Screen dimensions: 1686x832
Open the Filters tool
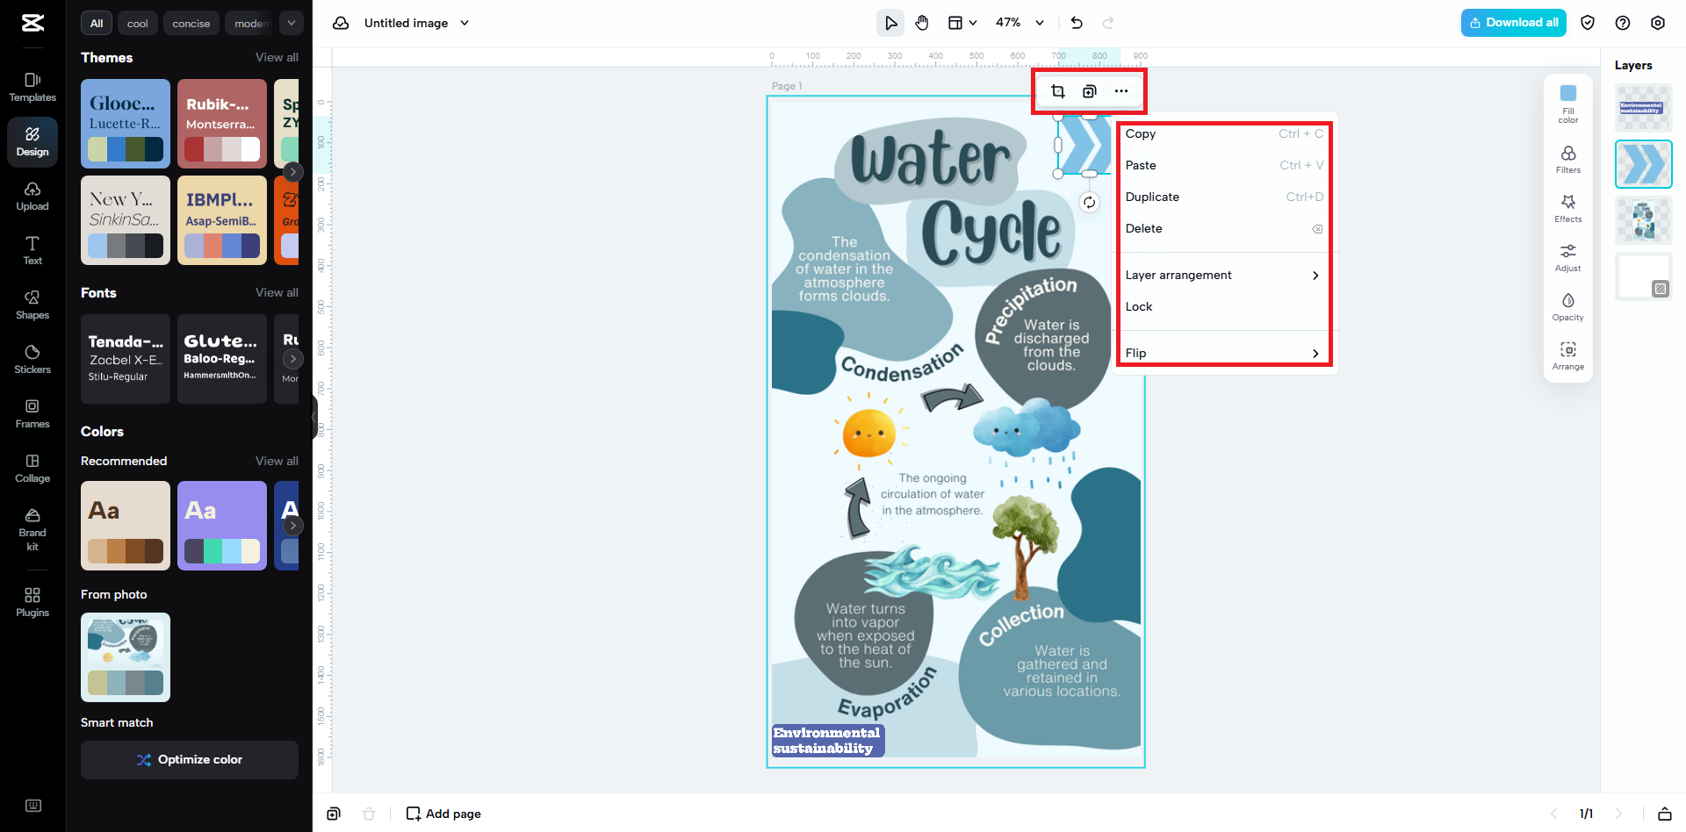(1568, 160)
